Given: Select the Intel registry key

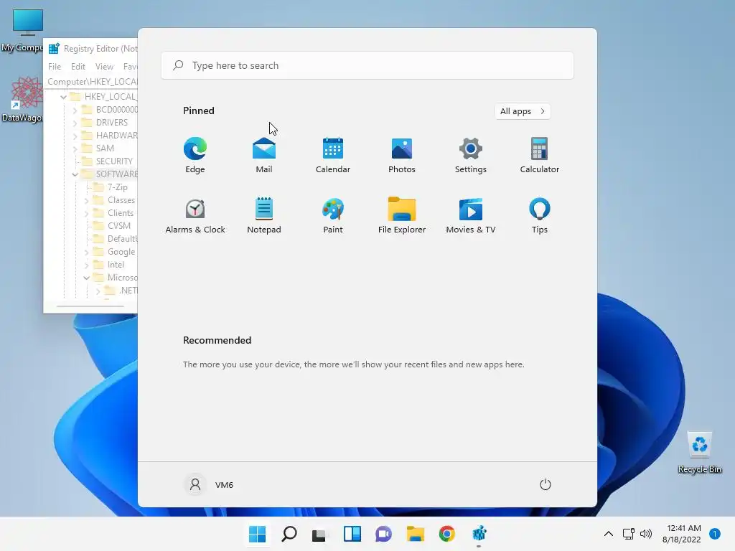Looking at the screenshot, I should (116, 265).
